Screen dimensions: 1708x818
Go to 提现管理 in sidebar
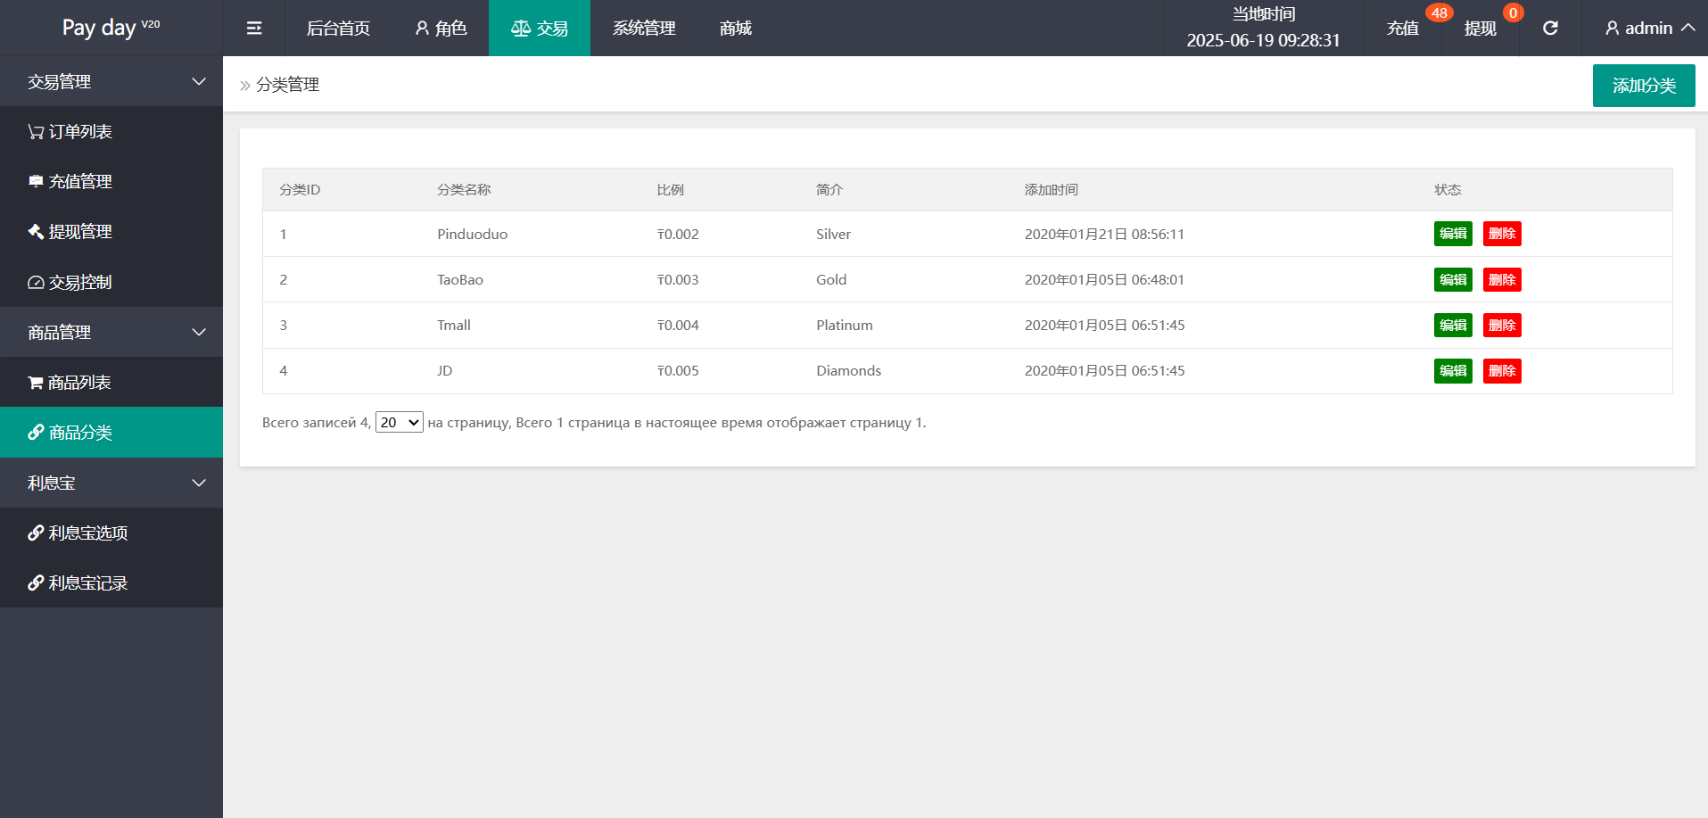coord(111,232)
